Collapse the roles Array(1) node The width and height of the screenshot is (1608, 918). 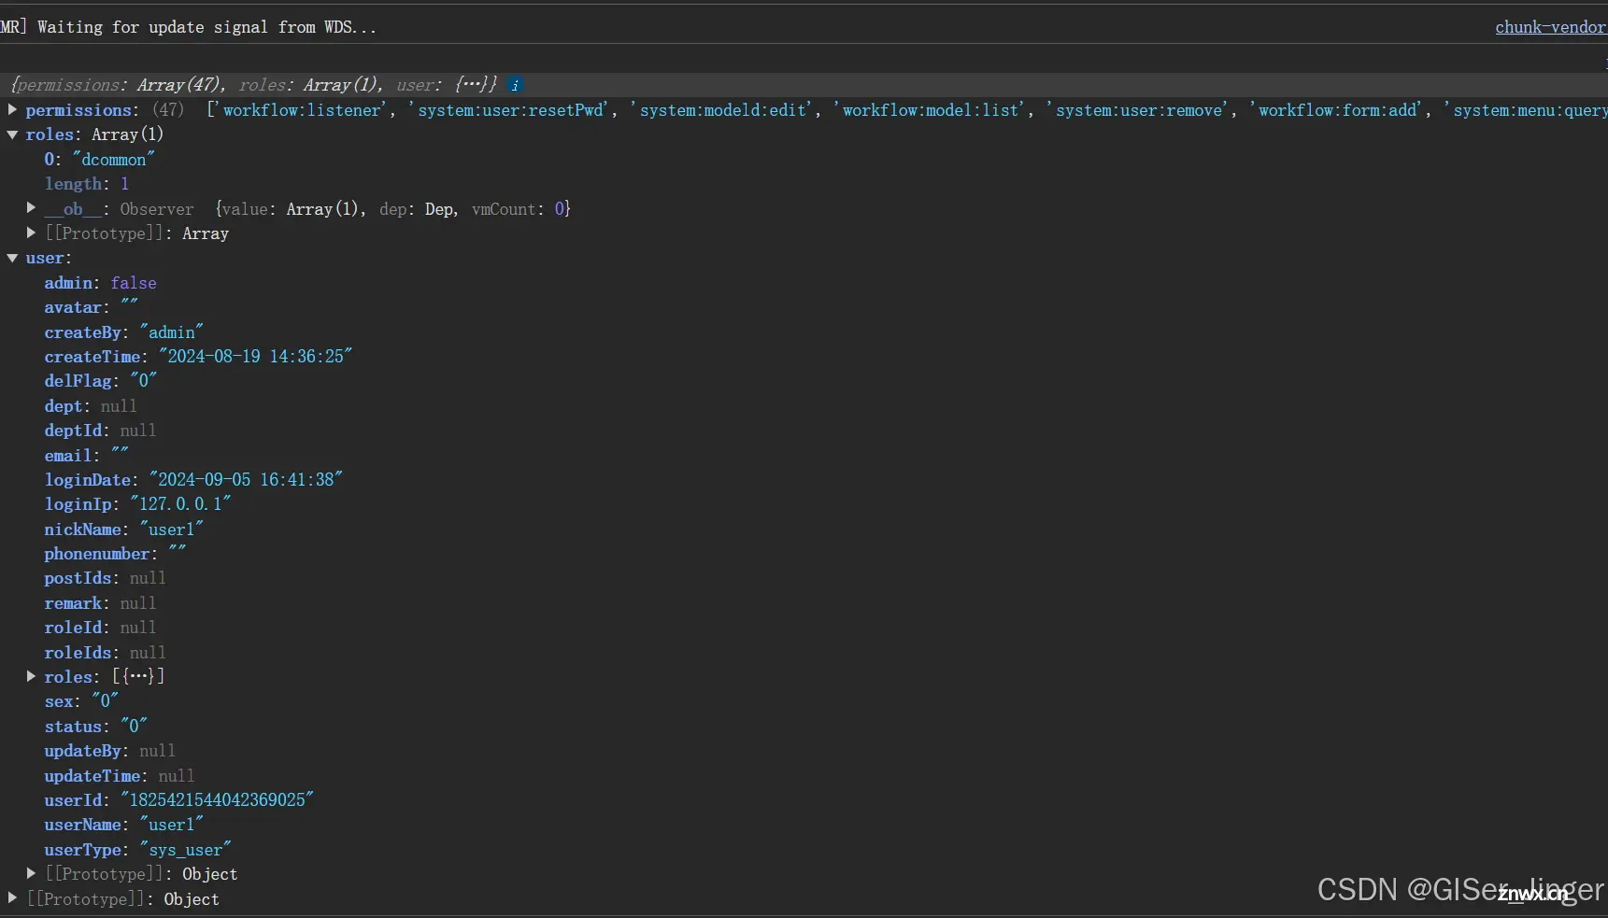point(12,134)
